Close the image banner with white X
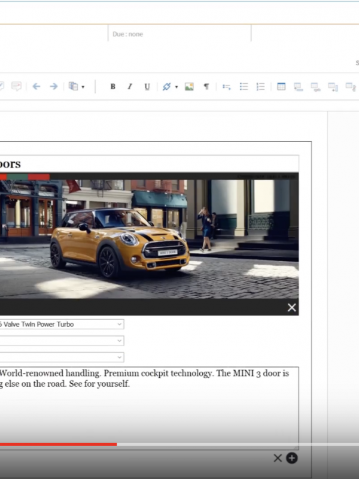359x479 pixels. click(x=291, y=307)
